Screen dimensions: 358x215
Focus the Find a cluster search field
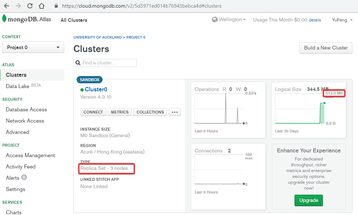tap(105, 63)
